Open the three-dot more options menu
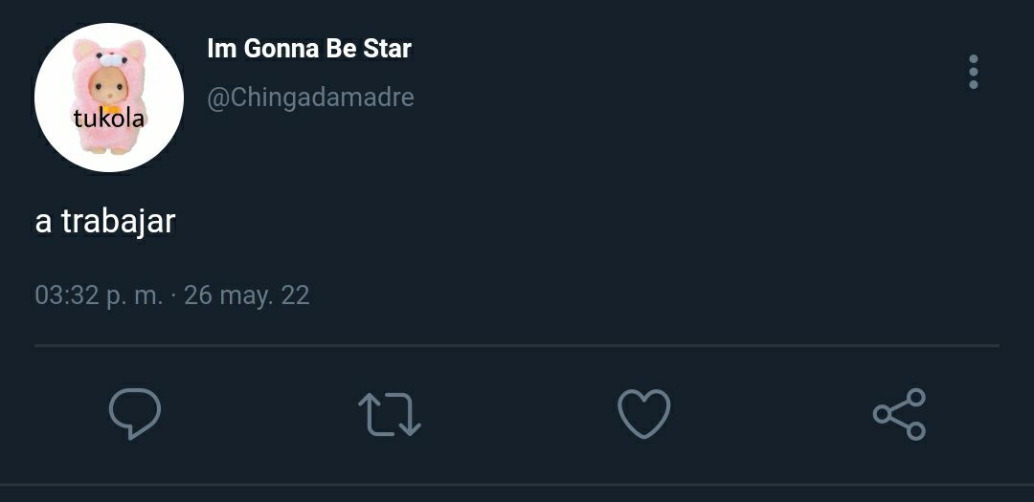The width and height of the screenshot is (1034, 502). click(x=974, y=71)
